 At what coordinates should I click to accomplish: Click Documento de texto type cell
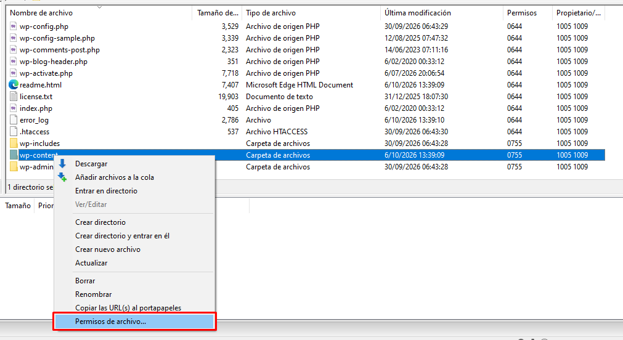[x=279, y=97]
